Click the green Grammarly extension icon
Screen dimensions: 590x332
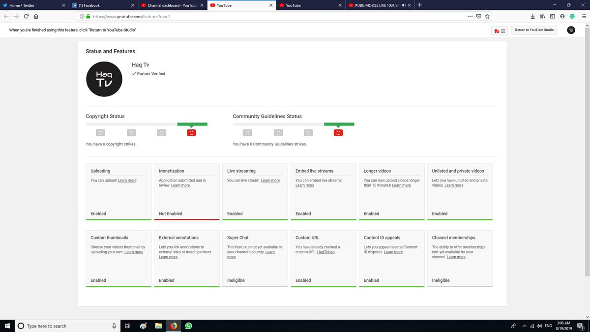pyautogui.click(x=572, y=16)
